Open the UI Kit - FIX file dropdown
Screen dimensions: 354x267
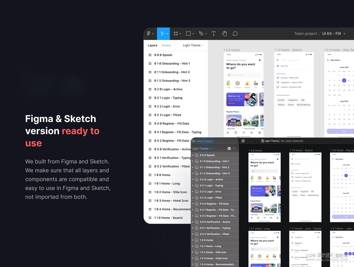coord(345,34)
